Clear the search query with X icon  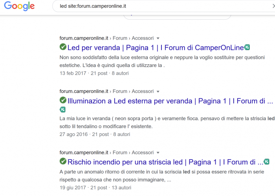click(x=273, y=6)
